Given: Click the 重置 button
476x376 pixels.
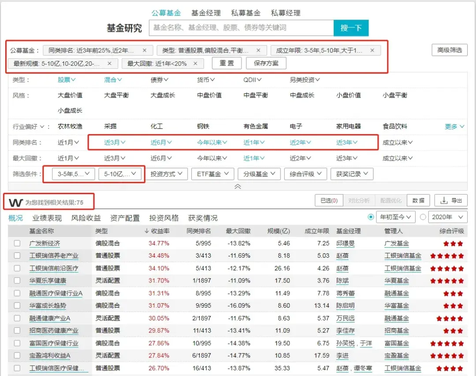Looking at the screenshot, I should click(x=227, y=63).
